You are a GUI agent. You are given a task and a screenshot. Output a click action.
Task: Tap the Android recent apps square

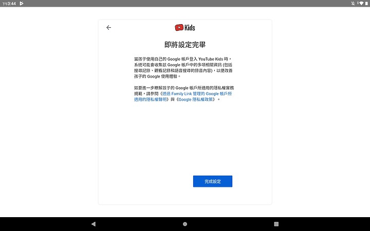coord(276,224)
